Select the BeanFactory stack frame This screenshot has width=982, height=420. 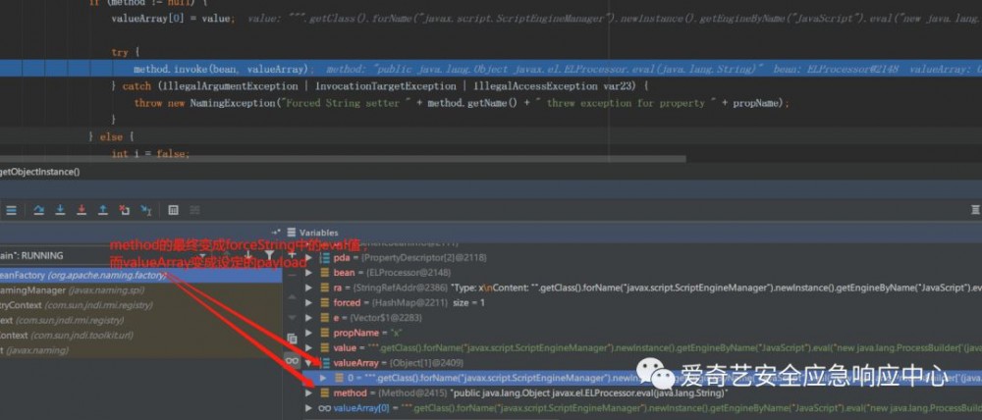(x=140, y=275)
